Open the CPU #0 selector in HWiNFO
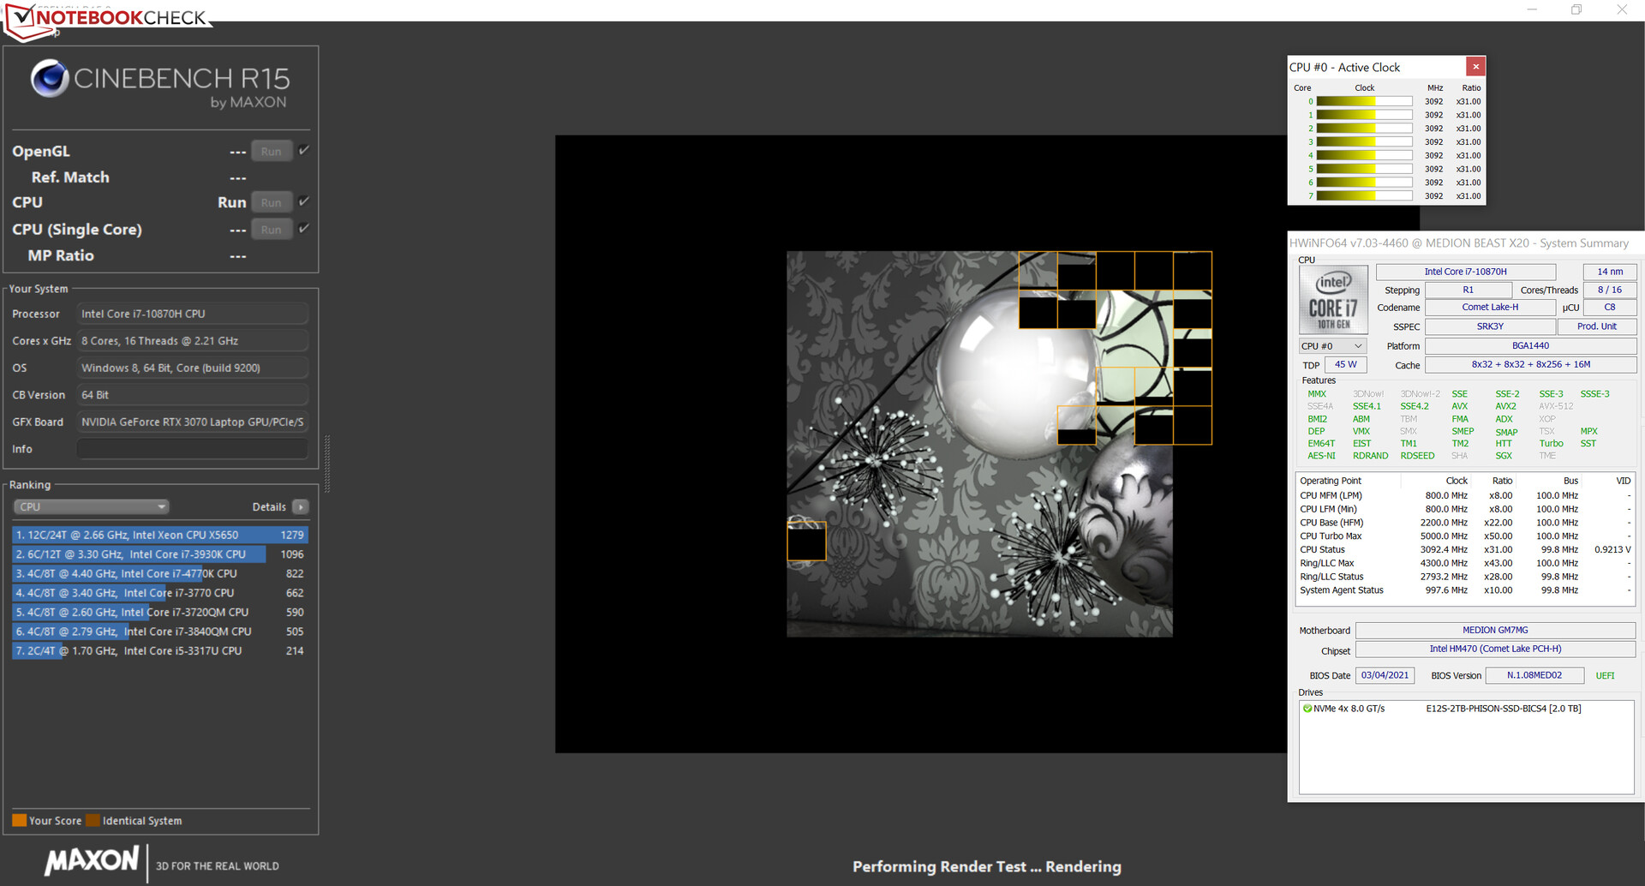This screenshot has width=1645, height=886. click(x=1331, y=346)
